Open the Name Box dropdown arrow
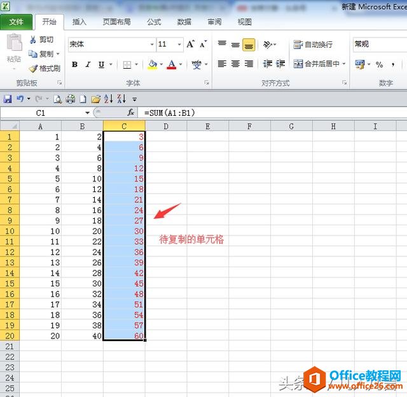Viewport: 407px width, 397px height. point(88,113)
